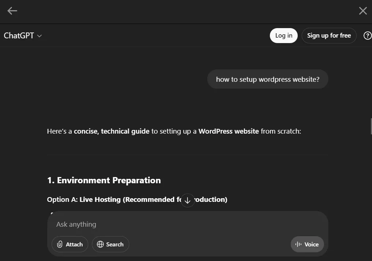Click the chevron beside the ChatGPT title
The height and width of the screenshot is (261, 372).
click(40, 36)
